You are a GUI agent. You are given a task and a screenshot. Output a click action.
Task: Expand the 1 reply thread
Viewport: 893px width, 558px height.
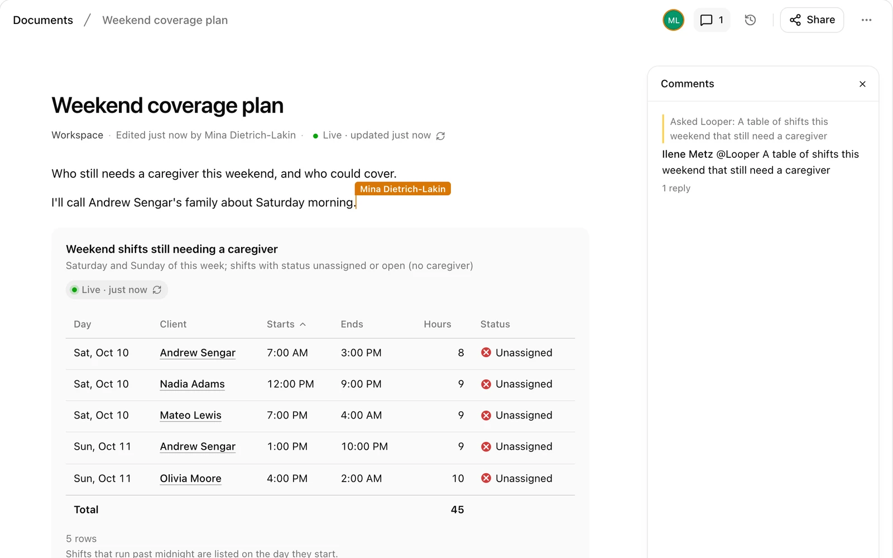coord(676,188)
